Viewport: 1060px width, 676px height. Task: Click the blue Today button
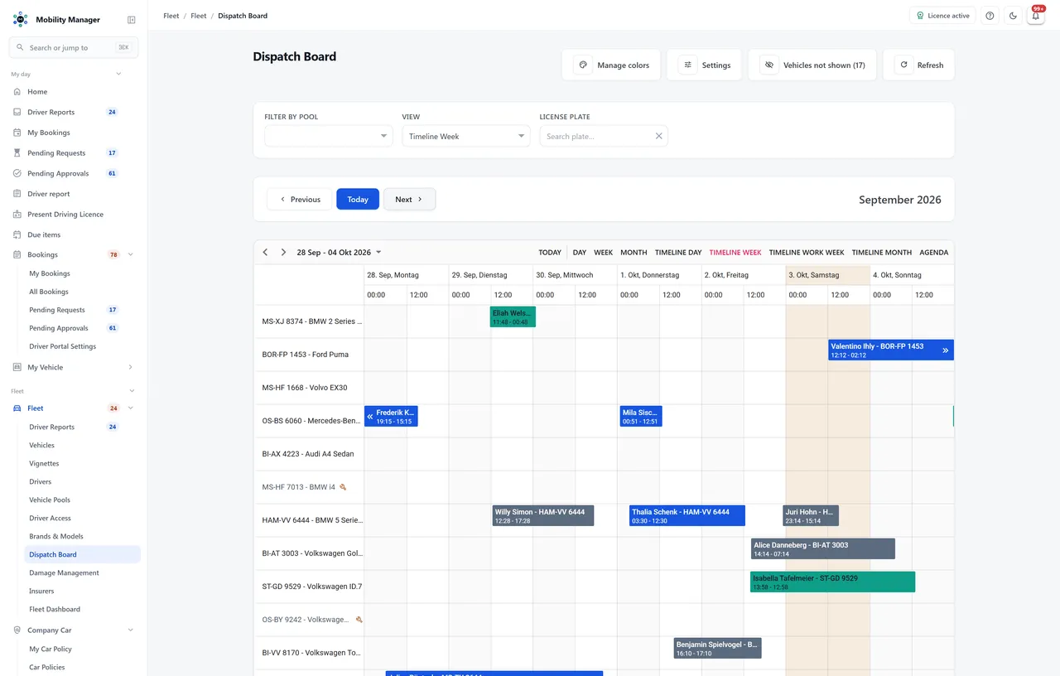pos(358,199)
